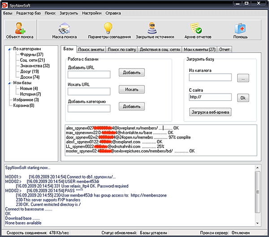Switch to the Мои клиенты (27) tab

point(200,49)
